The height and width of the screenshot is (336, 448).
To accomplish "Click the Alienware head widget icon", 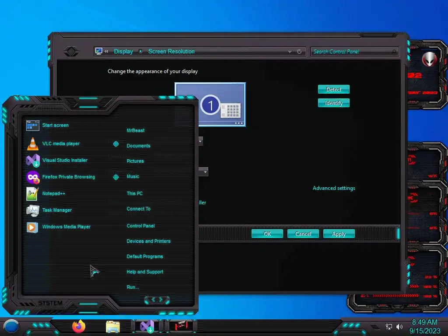I will click(429, 59).
